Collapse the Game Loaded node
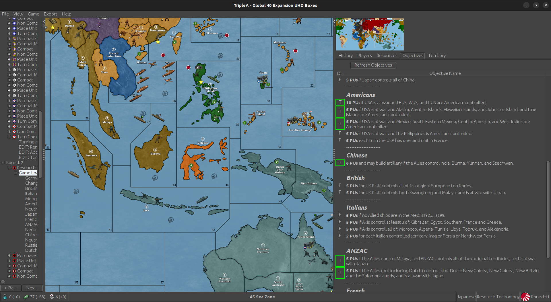Viewport: 551px width, 302px height. tap(15, 173)
